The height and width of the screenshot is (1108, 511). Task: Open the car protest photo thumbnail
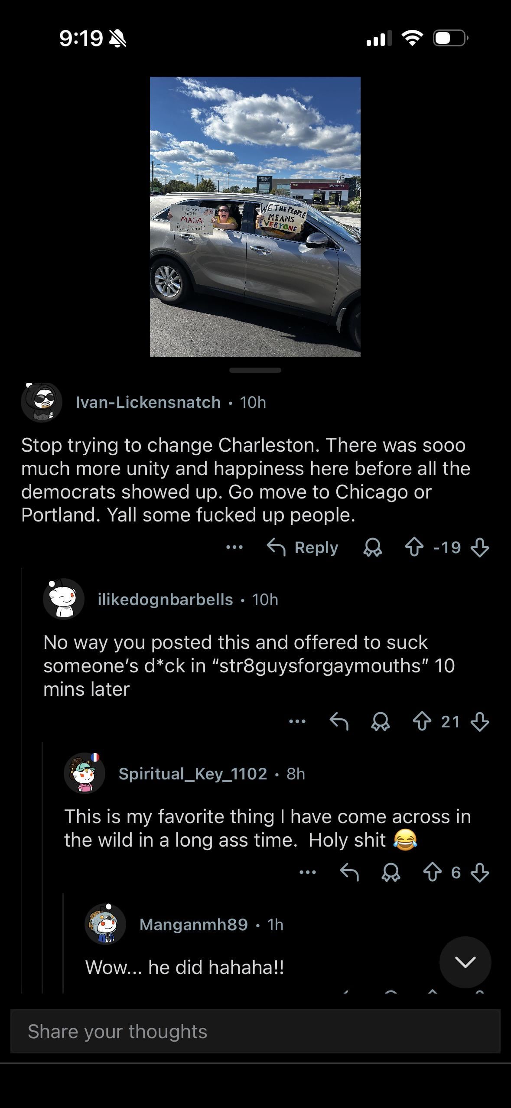point(255,217)
